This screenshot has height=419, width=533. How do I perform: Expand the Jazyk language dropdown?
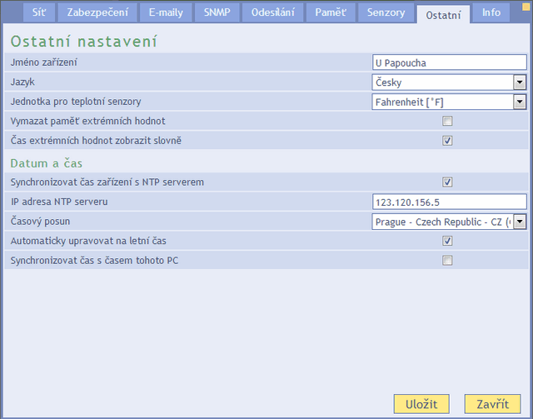point(520,82)
